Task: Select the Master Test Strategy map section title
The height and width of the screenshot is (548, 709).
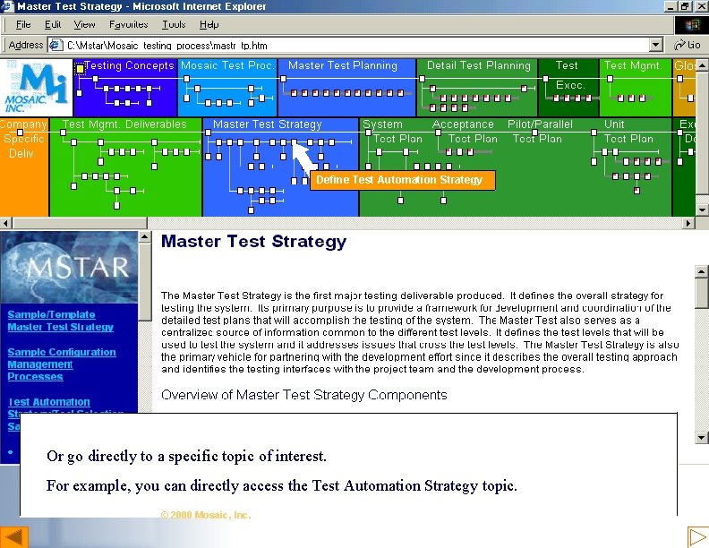Action: [x=268, y=124]
